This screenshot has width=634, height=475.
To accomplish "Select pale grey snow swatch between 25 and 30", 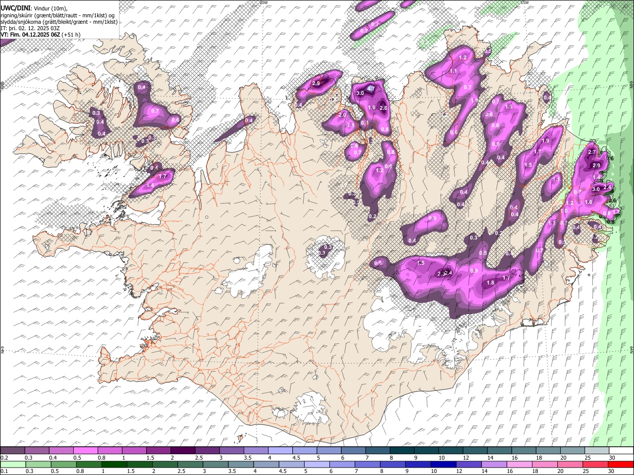I will coord(597,450).
